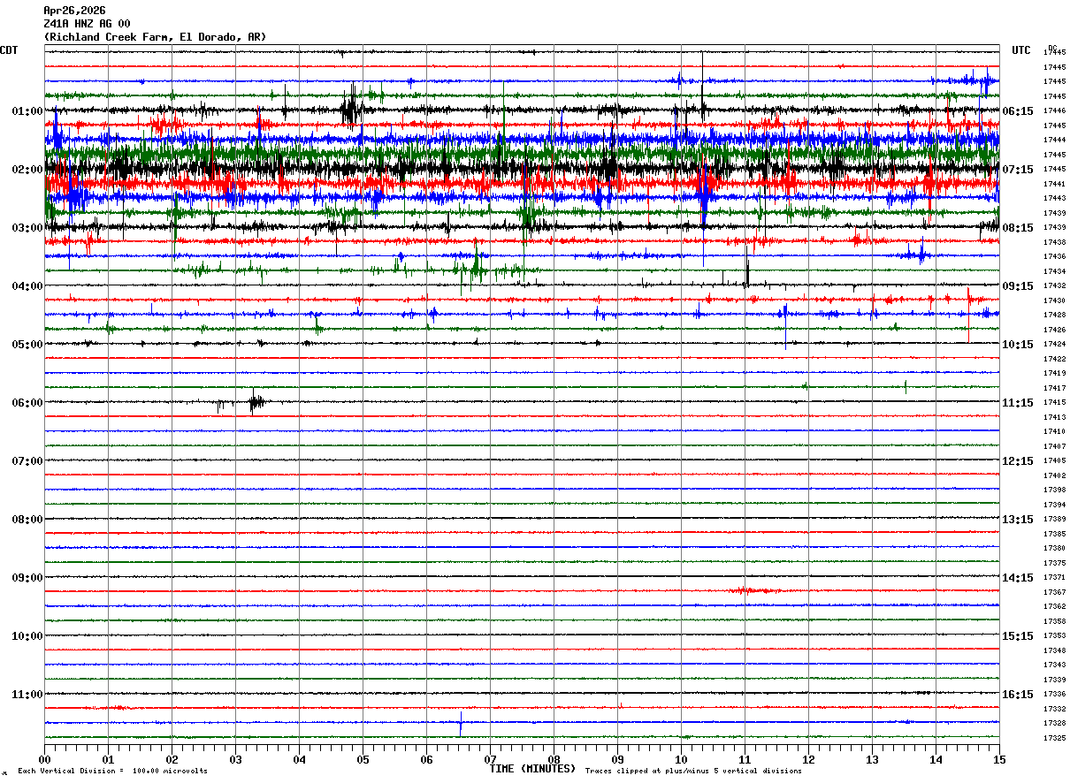The width and height of the screenshot is (1070, 783).
Task: Click the minute 15 tick label on axis
Action: tap(999, 759)
